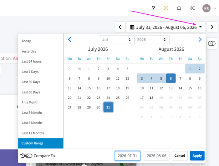Pick August 14 in the calendar
The image size is (219, 166).
(x=180, y=88)
